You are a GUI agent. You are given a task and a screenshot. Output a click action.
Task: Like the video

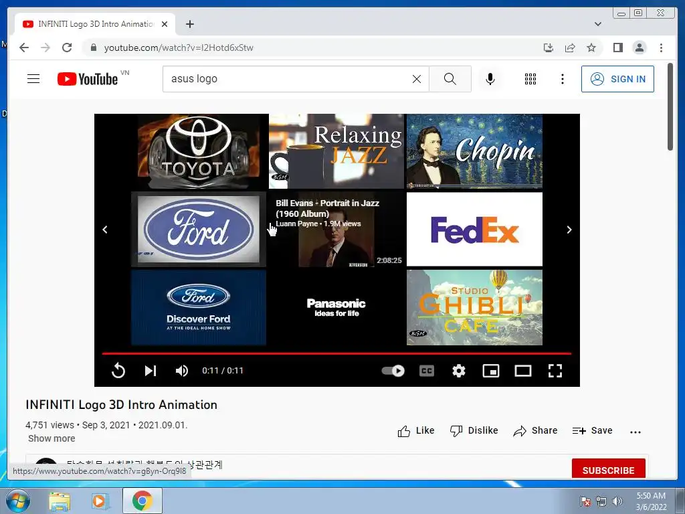click(x=416, y=431)
